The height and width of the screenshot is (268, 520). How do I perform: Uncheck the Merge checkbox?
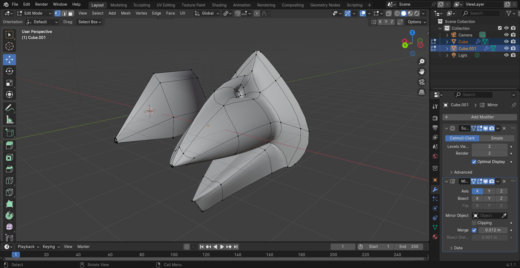[x=474, y=230]
